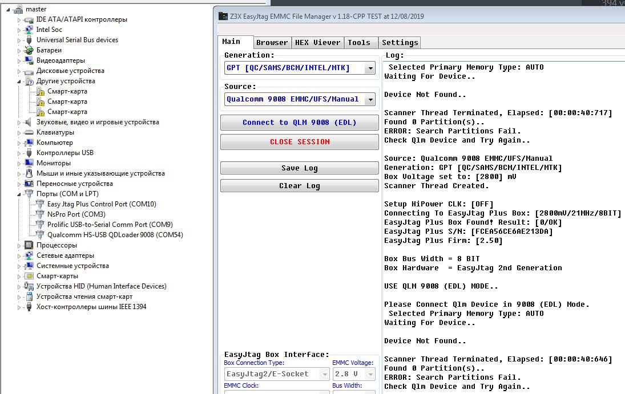Select Prolific USB-to-Serial Comm Port (COM9)
The width and height of the screenshot is (625, 394).
point(110,225)
